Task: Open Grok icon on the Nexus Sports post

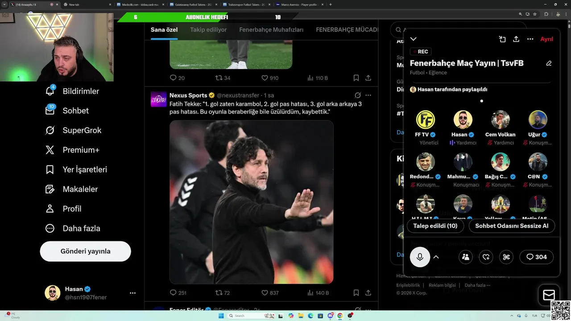Action: point(357,95)
